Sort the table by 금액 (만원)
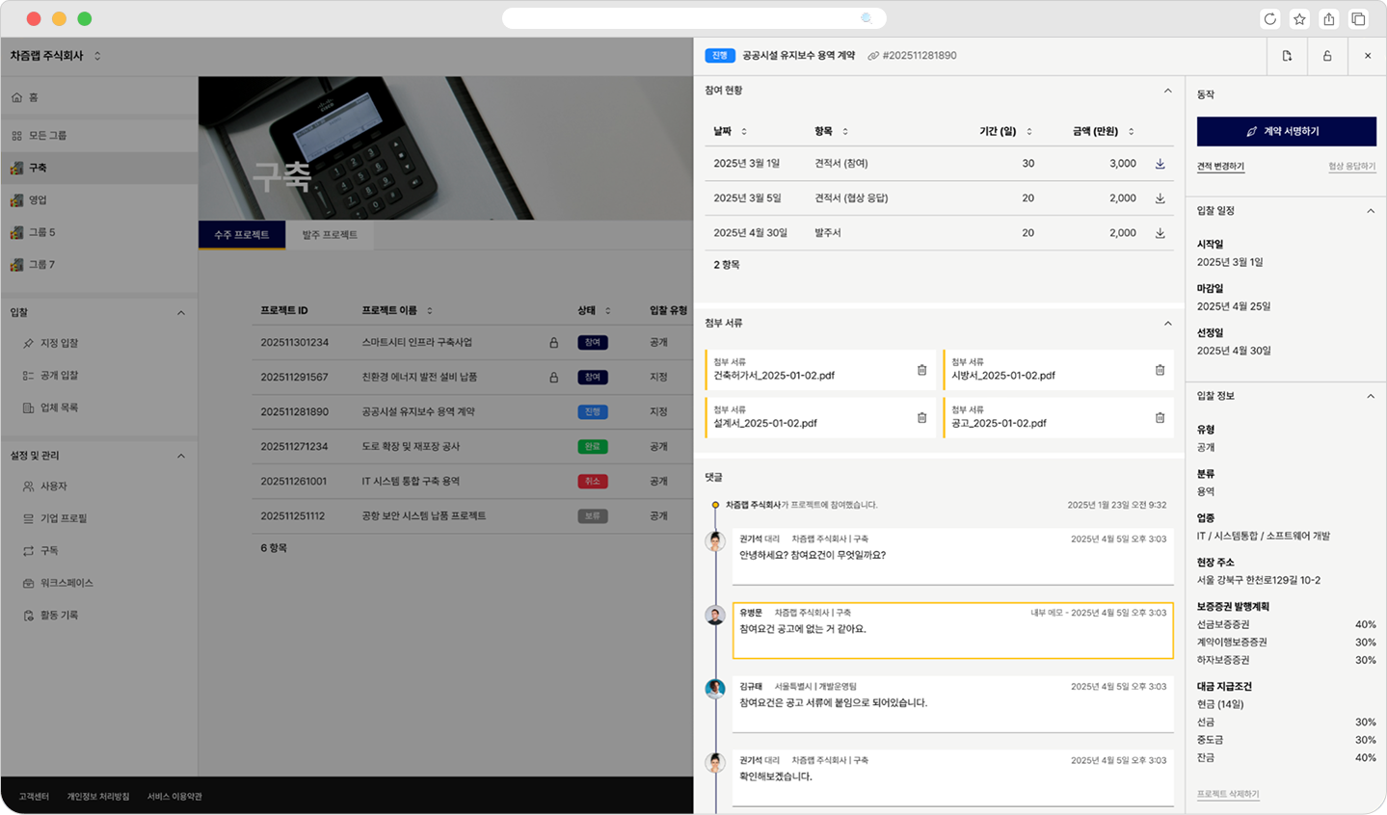Screen dimensions: 1387x815 (x=1131, y=131)
